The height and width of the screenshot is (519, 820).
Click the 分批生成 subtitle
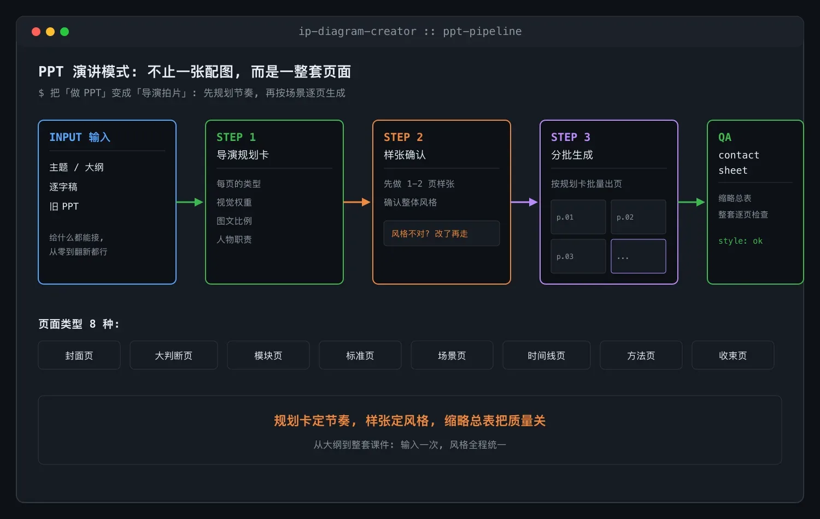click(572, 155)
